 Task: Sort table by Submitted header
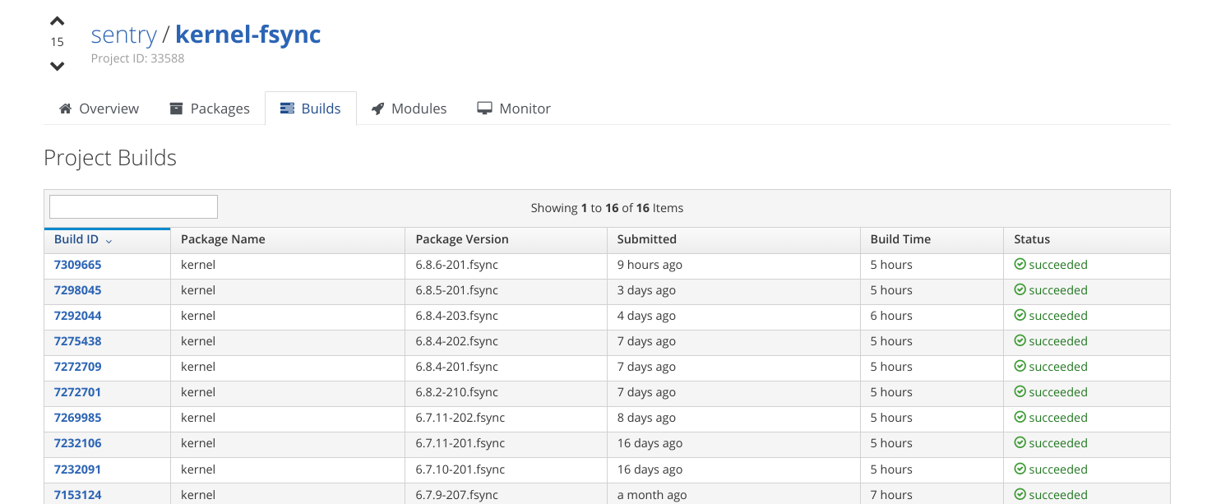[x=646, y=239]
